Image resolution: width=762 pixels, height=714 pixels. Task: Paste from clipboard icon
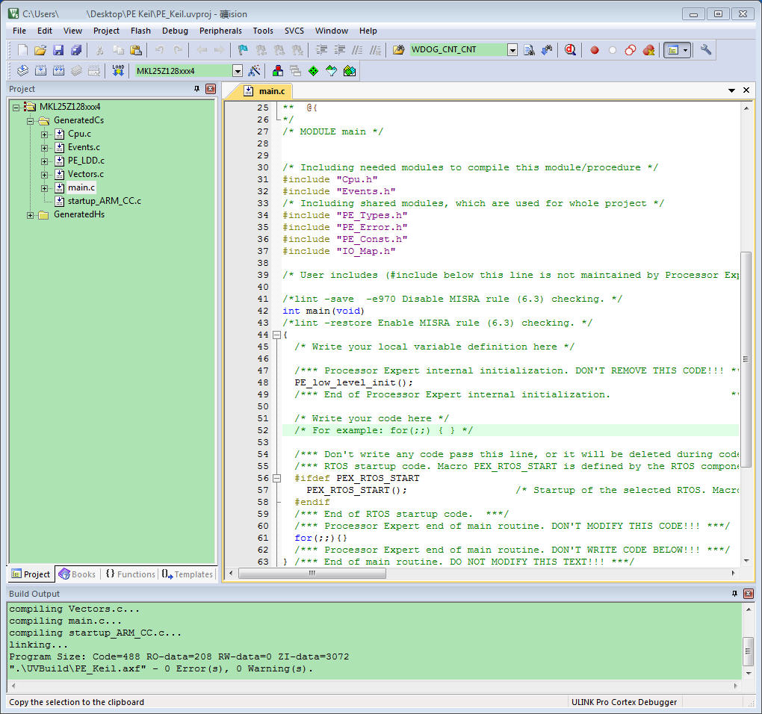pyautogui.click(x=136, y=49)
